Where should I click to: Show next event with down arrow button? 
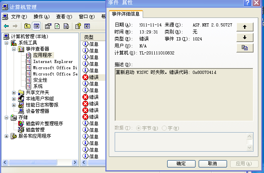pos(245,37)
